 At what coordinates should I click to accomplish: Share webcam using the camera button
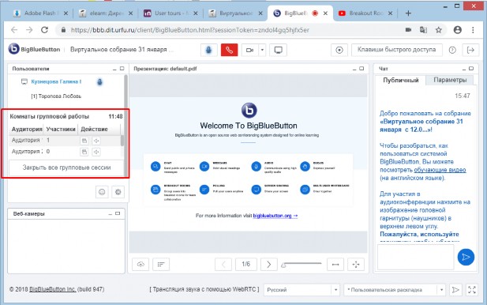(x=249, y=50)
